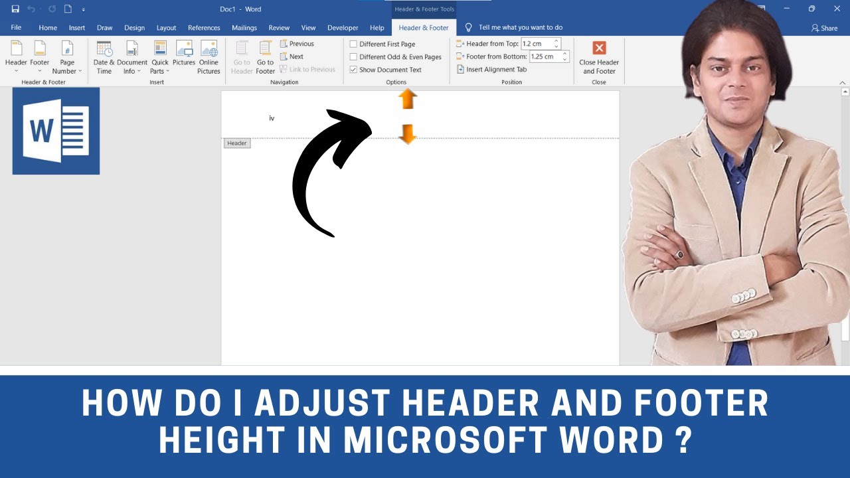Viewport: 850px width, 478px height.
Task: Create a new blank document icon
Action: pos(68,9)
